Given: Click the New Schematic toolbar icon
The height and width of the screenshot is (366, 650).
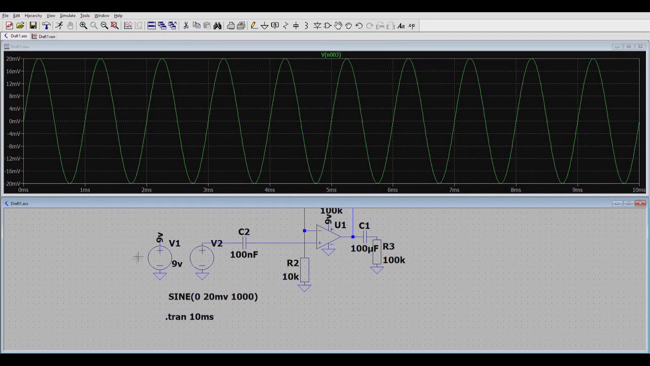Looking at the screenshot, I should pyautogui.click(x=9, y=25).
